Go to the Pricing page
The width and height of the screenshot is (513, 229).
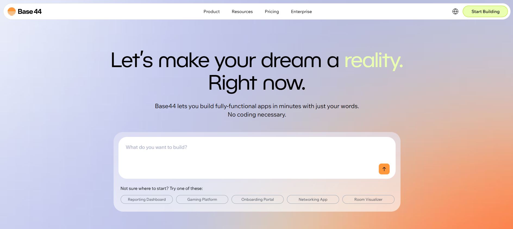272,11
